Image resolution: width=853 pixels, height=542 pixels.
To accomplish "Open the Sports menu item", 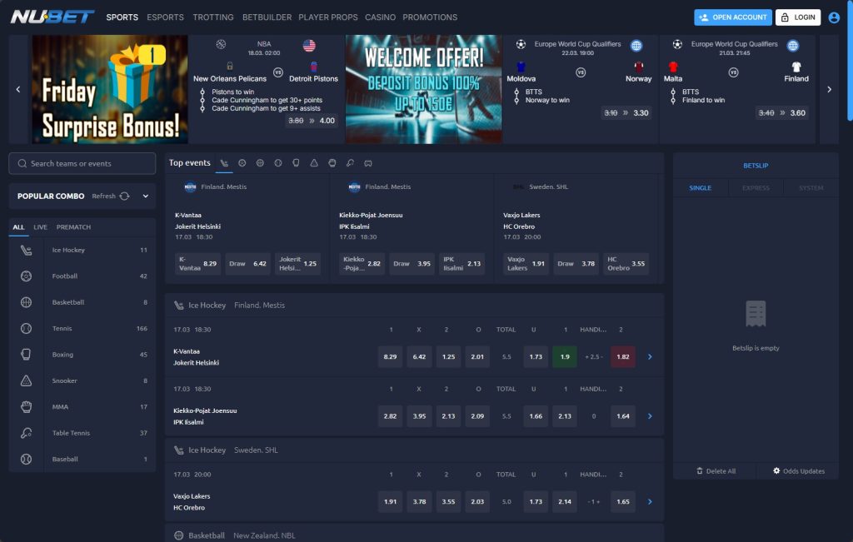I will (122, 17).
